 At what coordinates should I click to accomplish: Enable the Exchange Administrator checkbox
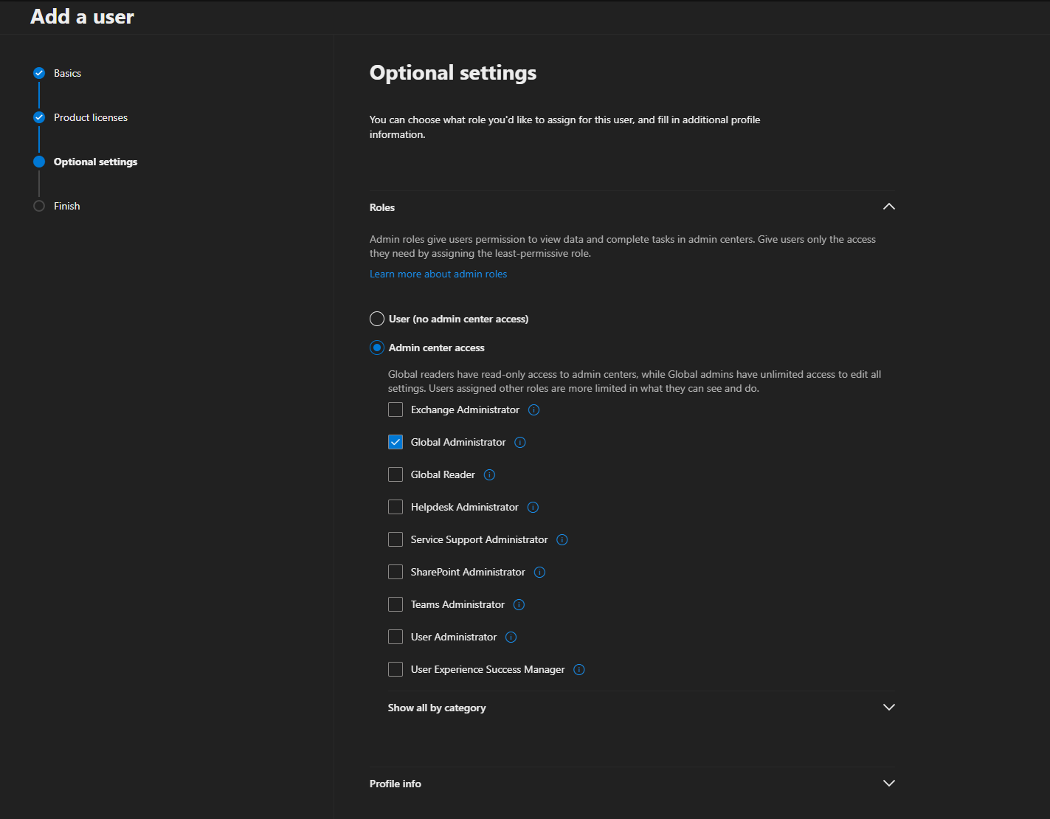(396, 410)
